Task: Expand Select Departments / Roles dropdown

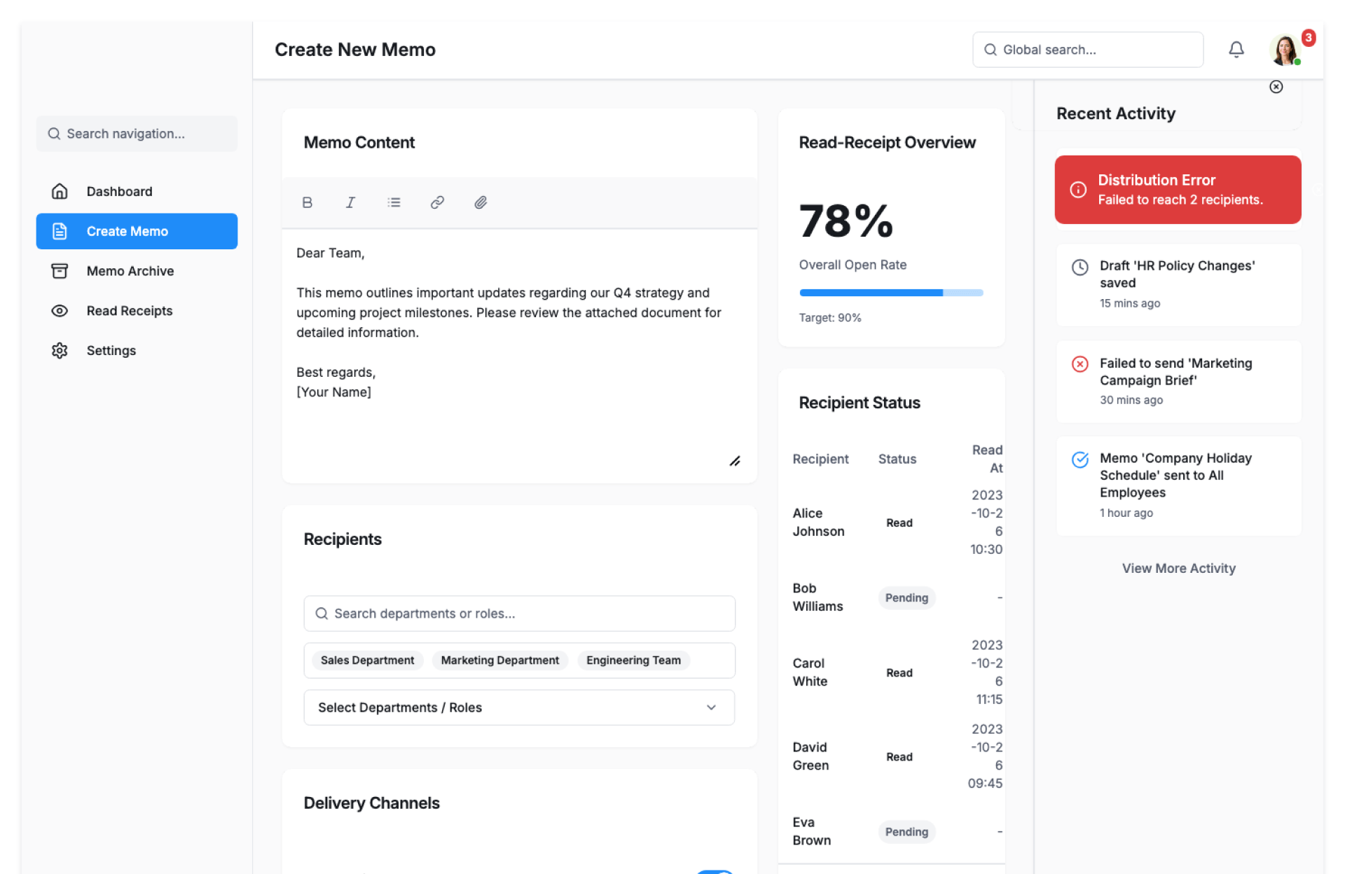Action: click(x=519, y=707)
